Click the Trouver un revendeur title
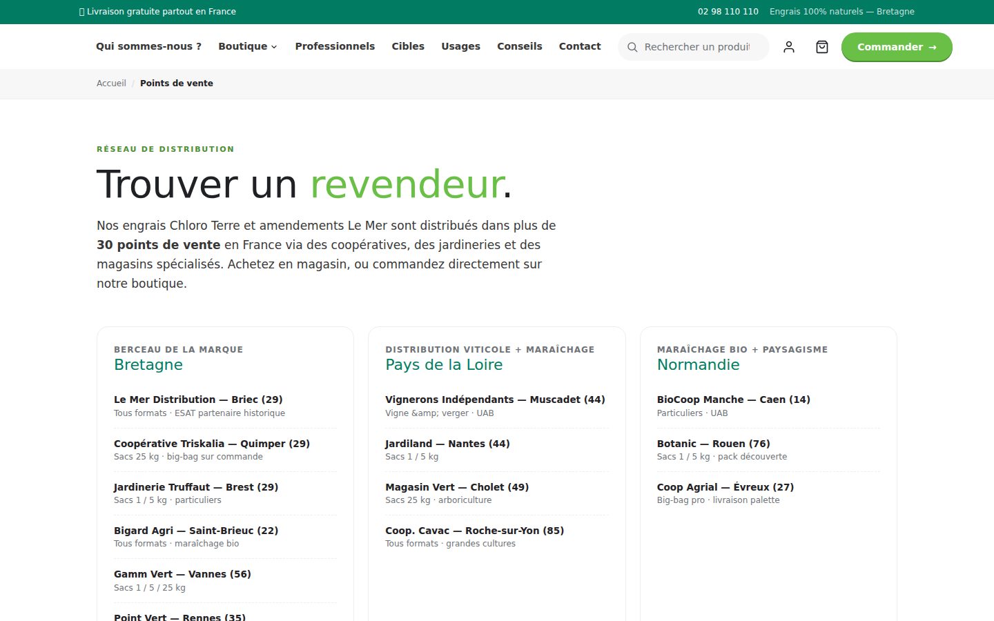Screen dimensions: 994x621 point(304,184)
